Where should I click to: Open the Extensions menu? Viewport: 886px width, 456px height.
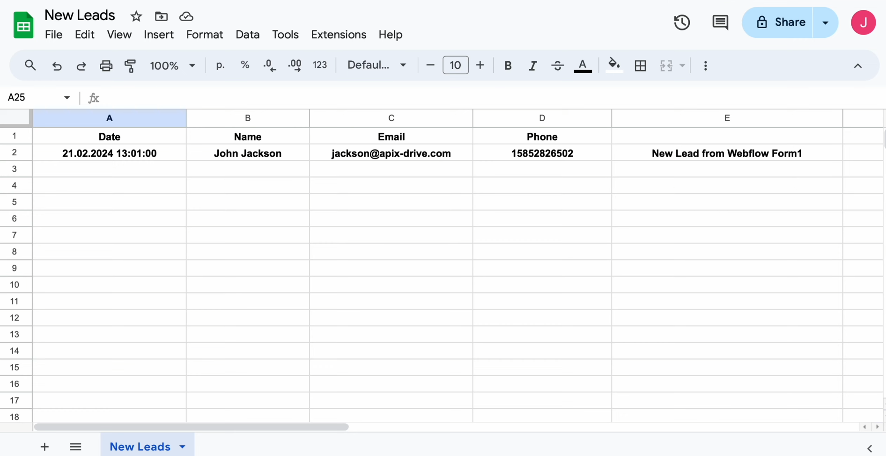pos(339,35)
